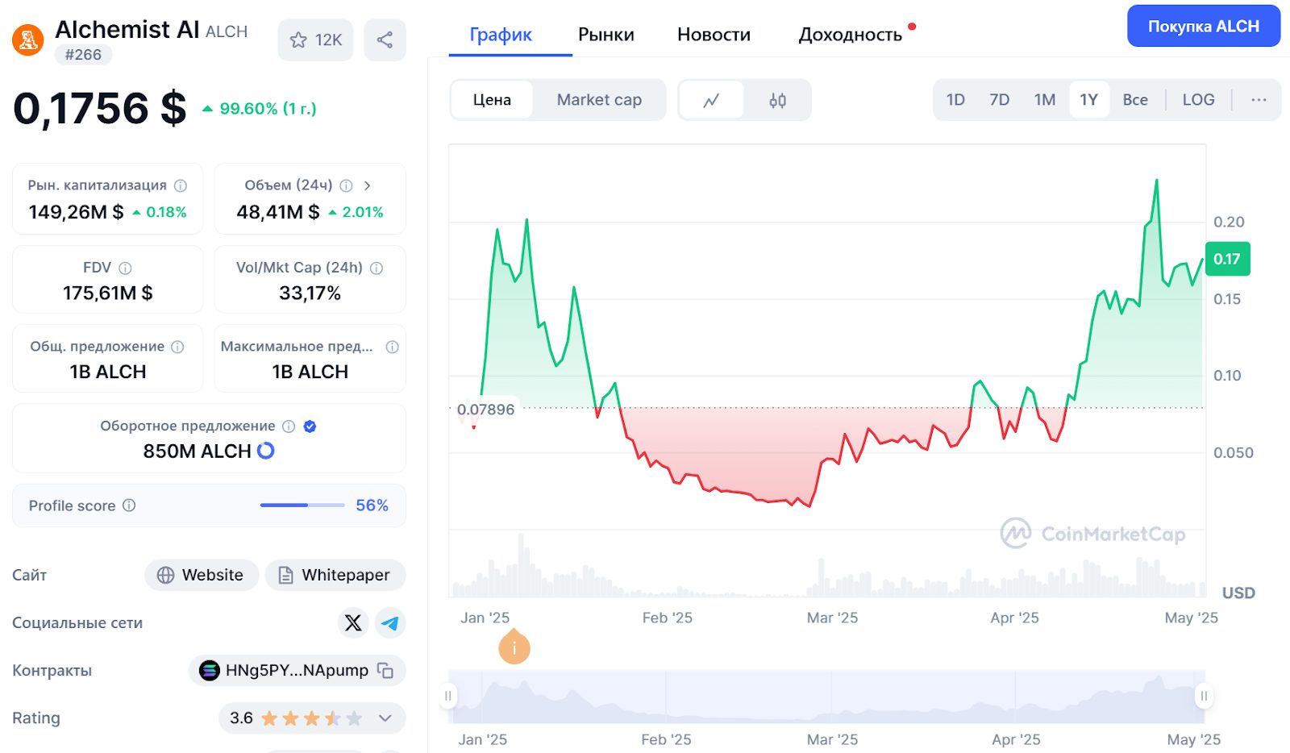Viewport: 1290px width, 753px height.
Task: Click the star rating icons beside 3.6
Action: tap(311, 718)
